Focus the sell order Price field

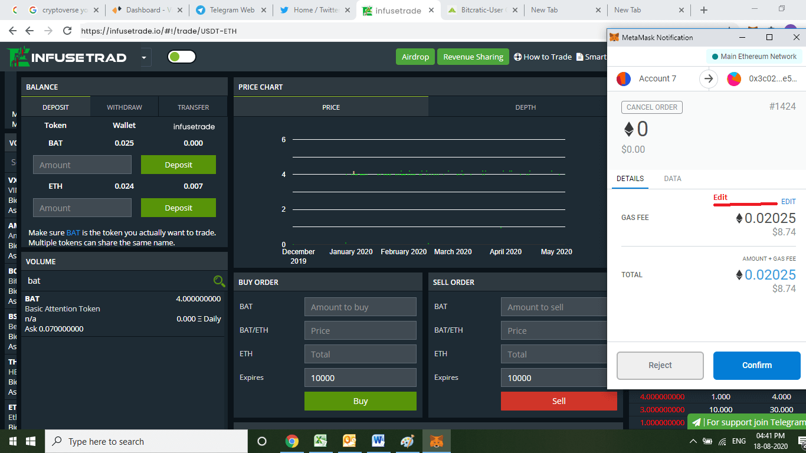coord(554,330)
